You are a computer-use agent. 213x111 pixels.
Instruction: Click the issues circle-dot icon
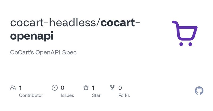coord(55,88)
